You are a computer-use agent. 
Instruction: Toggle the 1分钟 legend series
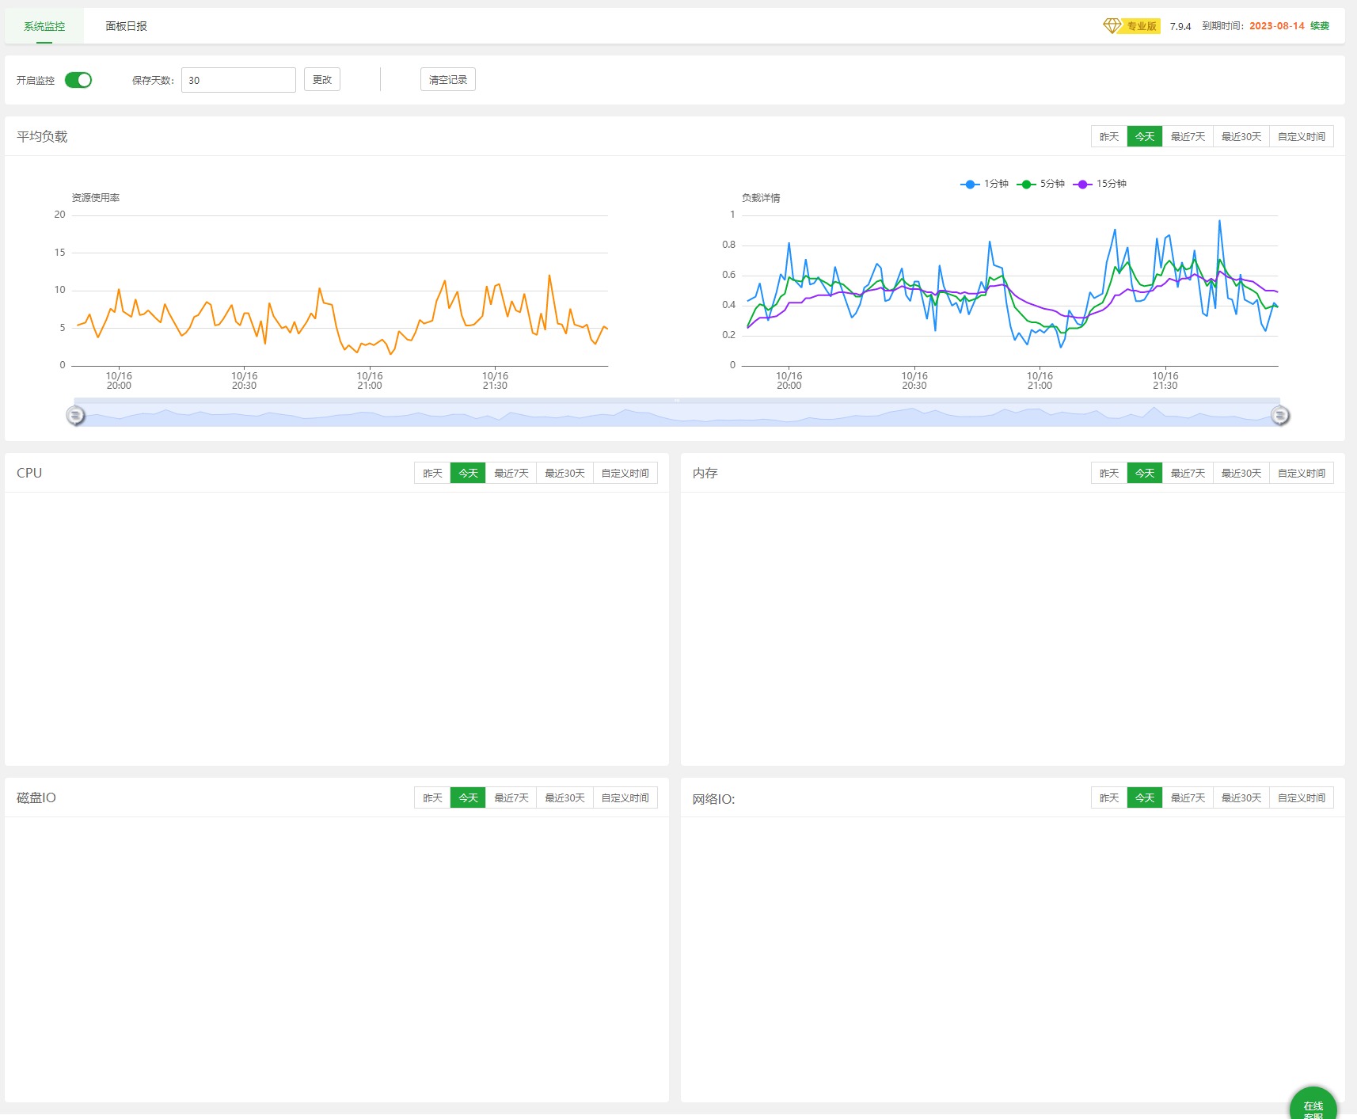(x=985, y=184)
